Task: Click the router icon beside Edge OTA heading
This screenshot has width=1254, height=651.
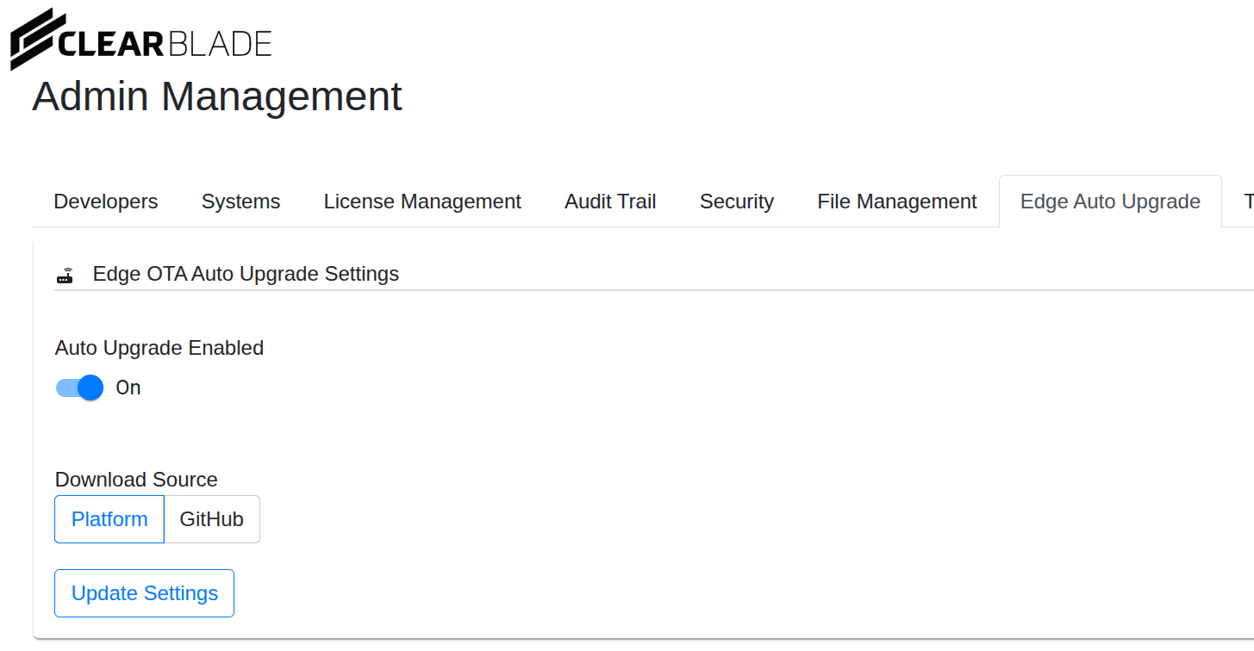Action: pyautogui.click(x=66, y=276)
